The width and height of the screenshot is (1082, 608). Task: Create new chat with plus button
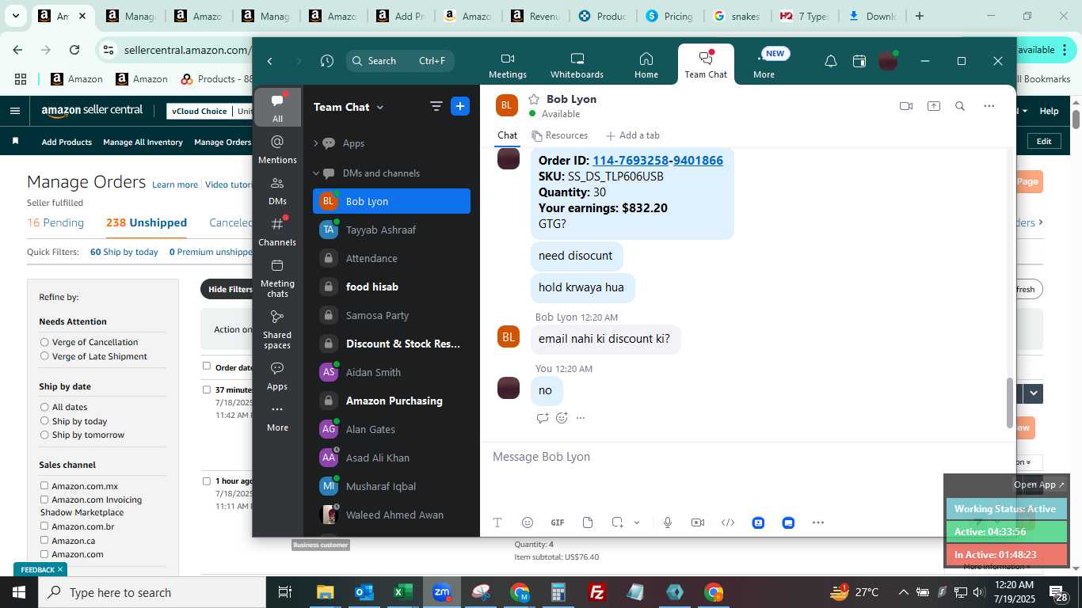[460, 106]
